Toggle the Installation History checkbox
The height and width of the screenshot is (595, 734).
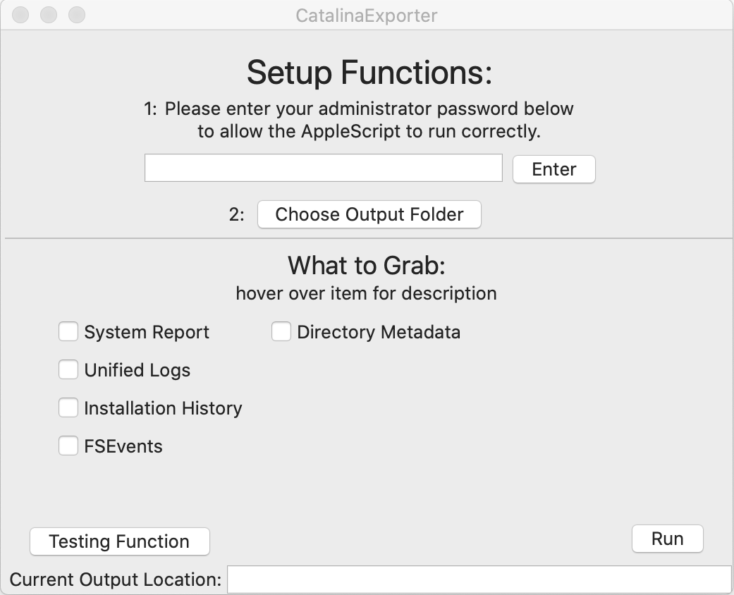tap(68, 407)
